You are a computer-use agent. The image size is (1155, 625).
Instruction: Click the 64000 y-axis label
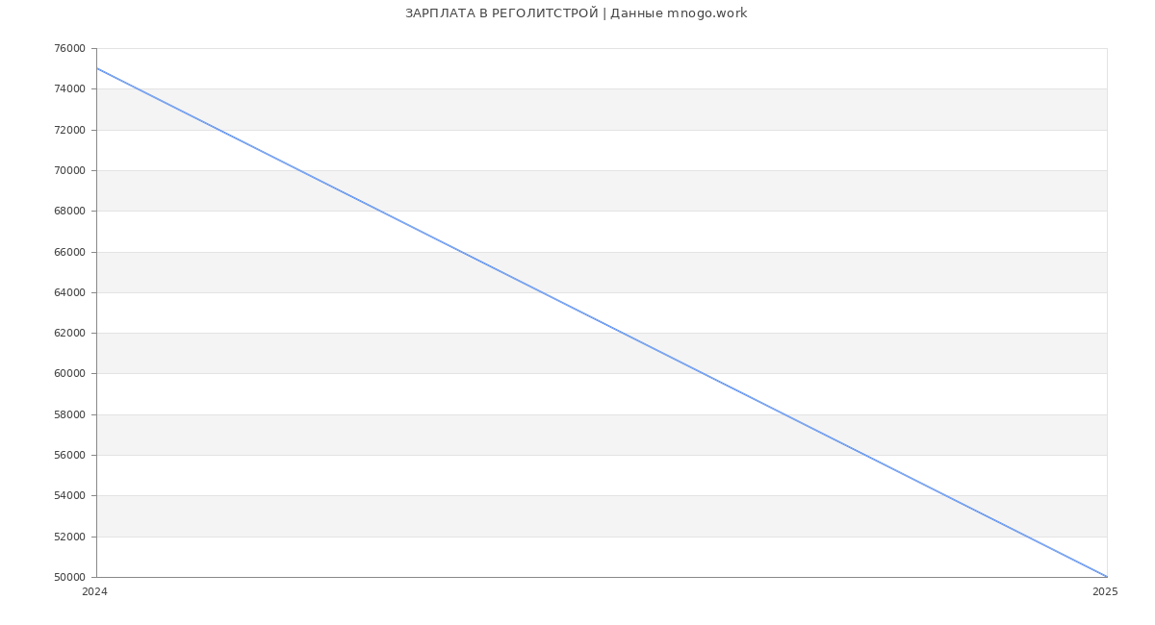tap(71, 292)
